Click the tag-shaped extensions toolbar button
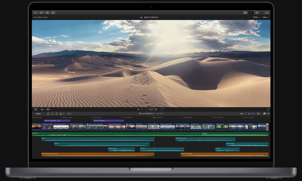The width and height of the screenshot is (302, 181). click(x=53, y=13)
